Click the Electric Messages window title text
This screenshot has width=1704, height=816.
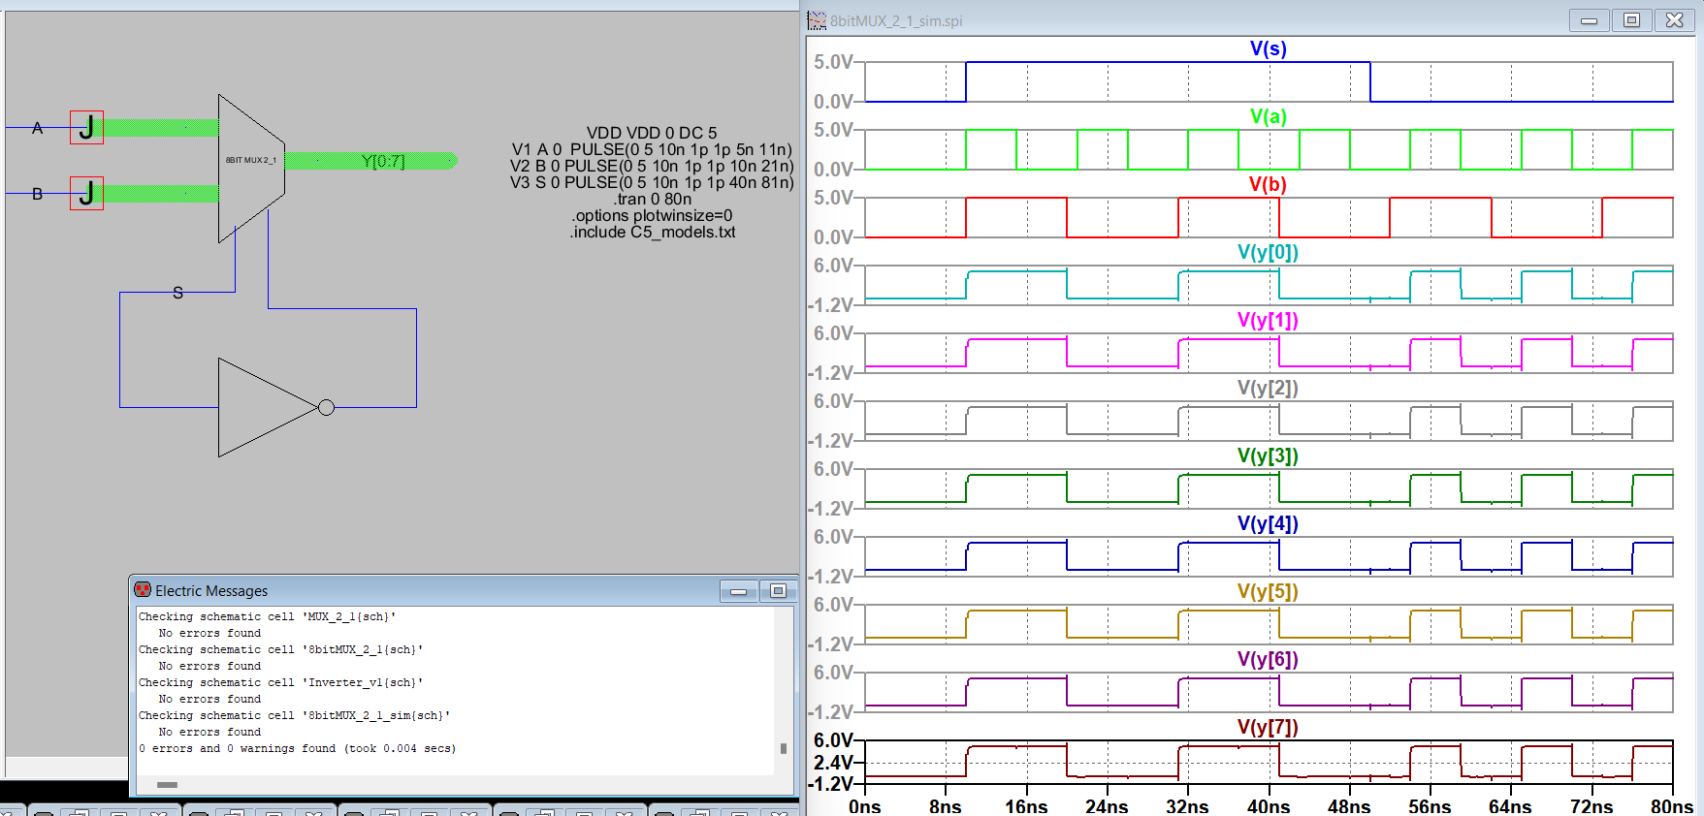(x=211, y=591)
